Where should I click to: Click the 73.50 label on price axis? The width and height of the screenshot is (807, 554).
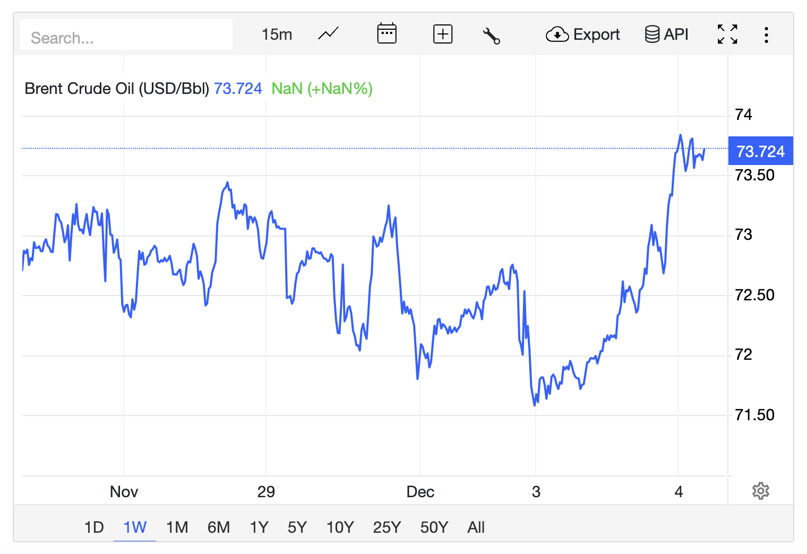click(x=754, y=175)
